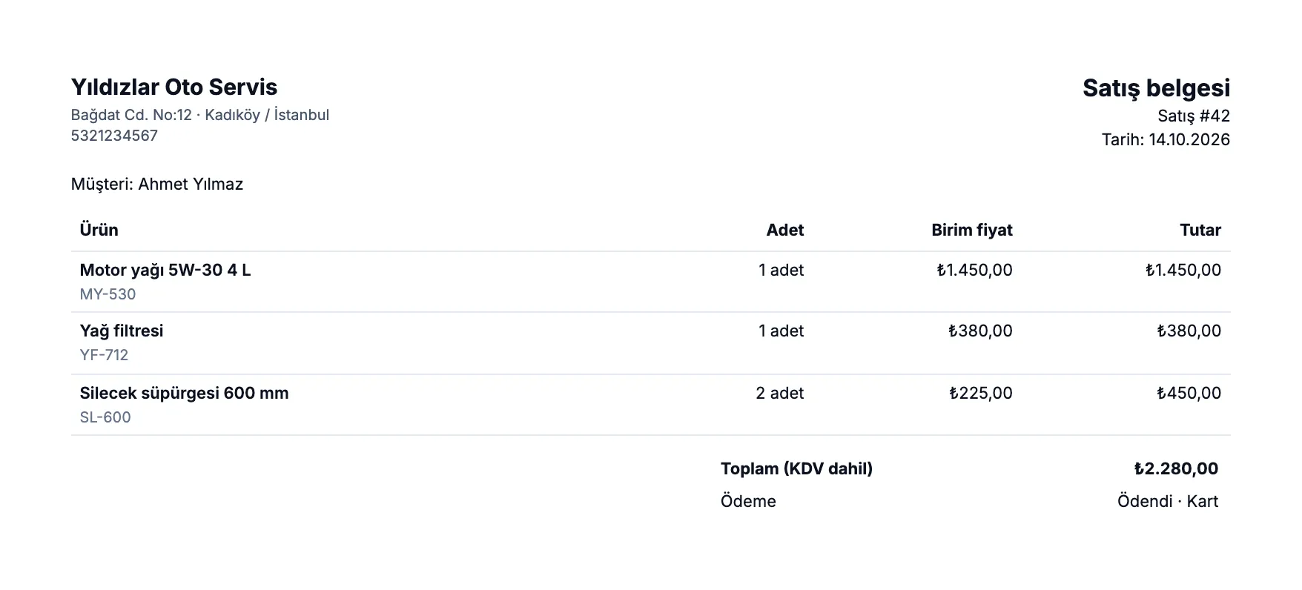Select the Yağ filtresi product row

tap(651, 343)
